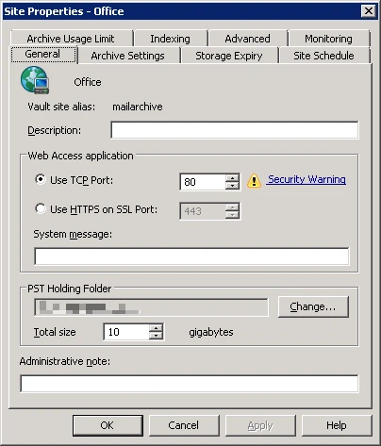The width and height of the screenshot is (381, 446).
Task: Go to the Archive Usage Limit tab
Action: (x=71, y=39)
